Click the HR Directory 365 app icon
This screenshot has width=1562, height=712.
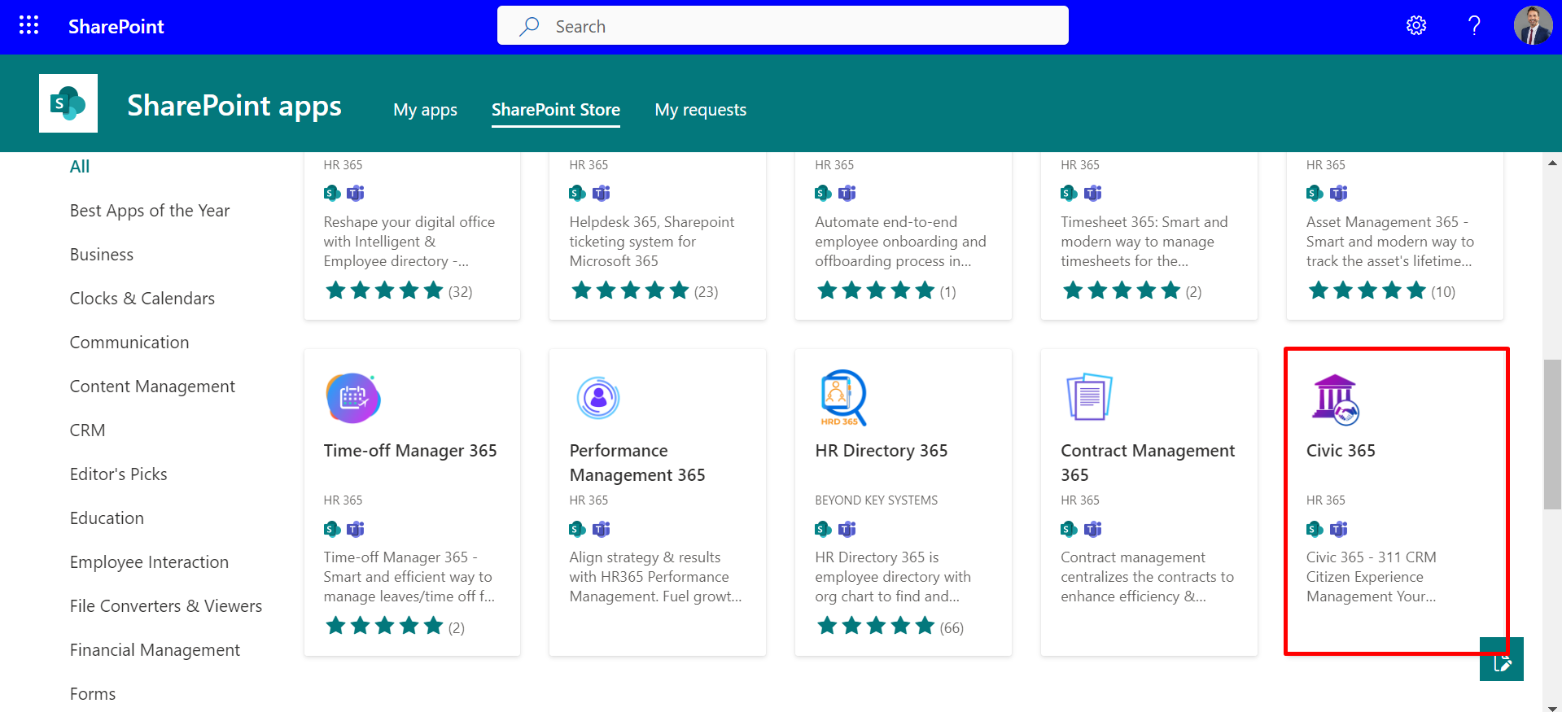[x=843, y=398]
